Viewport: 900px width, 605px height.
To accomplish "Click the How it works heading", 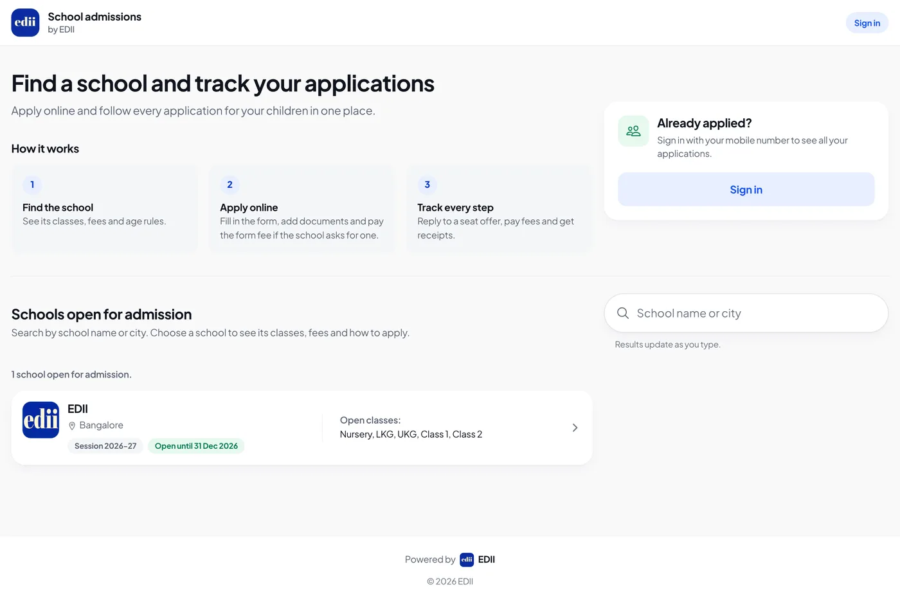I will [x=45, y=149].
